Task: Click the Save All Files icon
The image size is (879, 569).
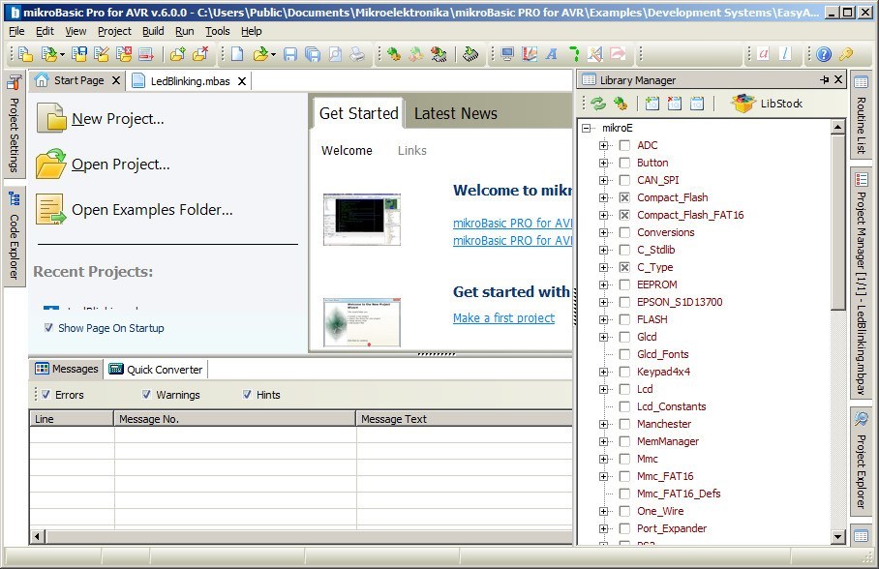Action: click(313, 54)
